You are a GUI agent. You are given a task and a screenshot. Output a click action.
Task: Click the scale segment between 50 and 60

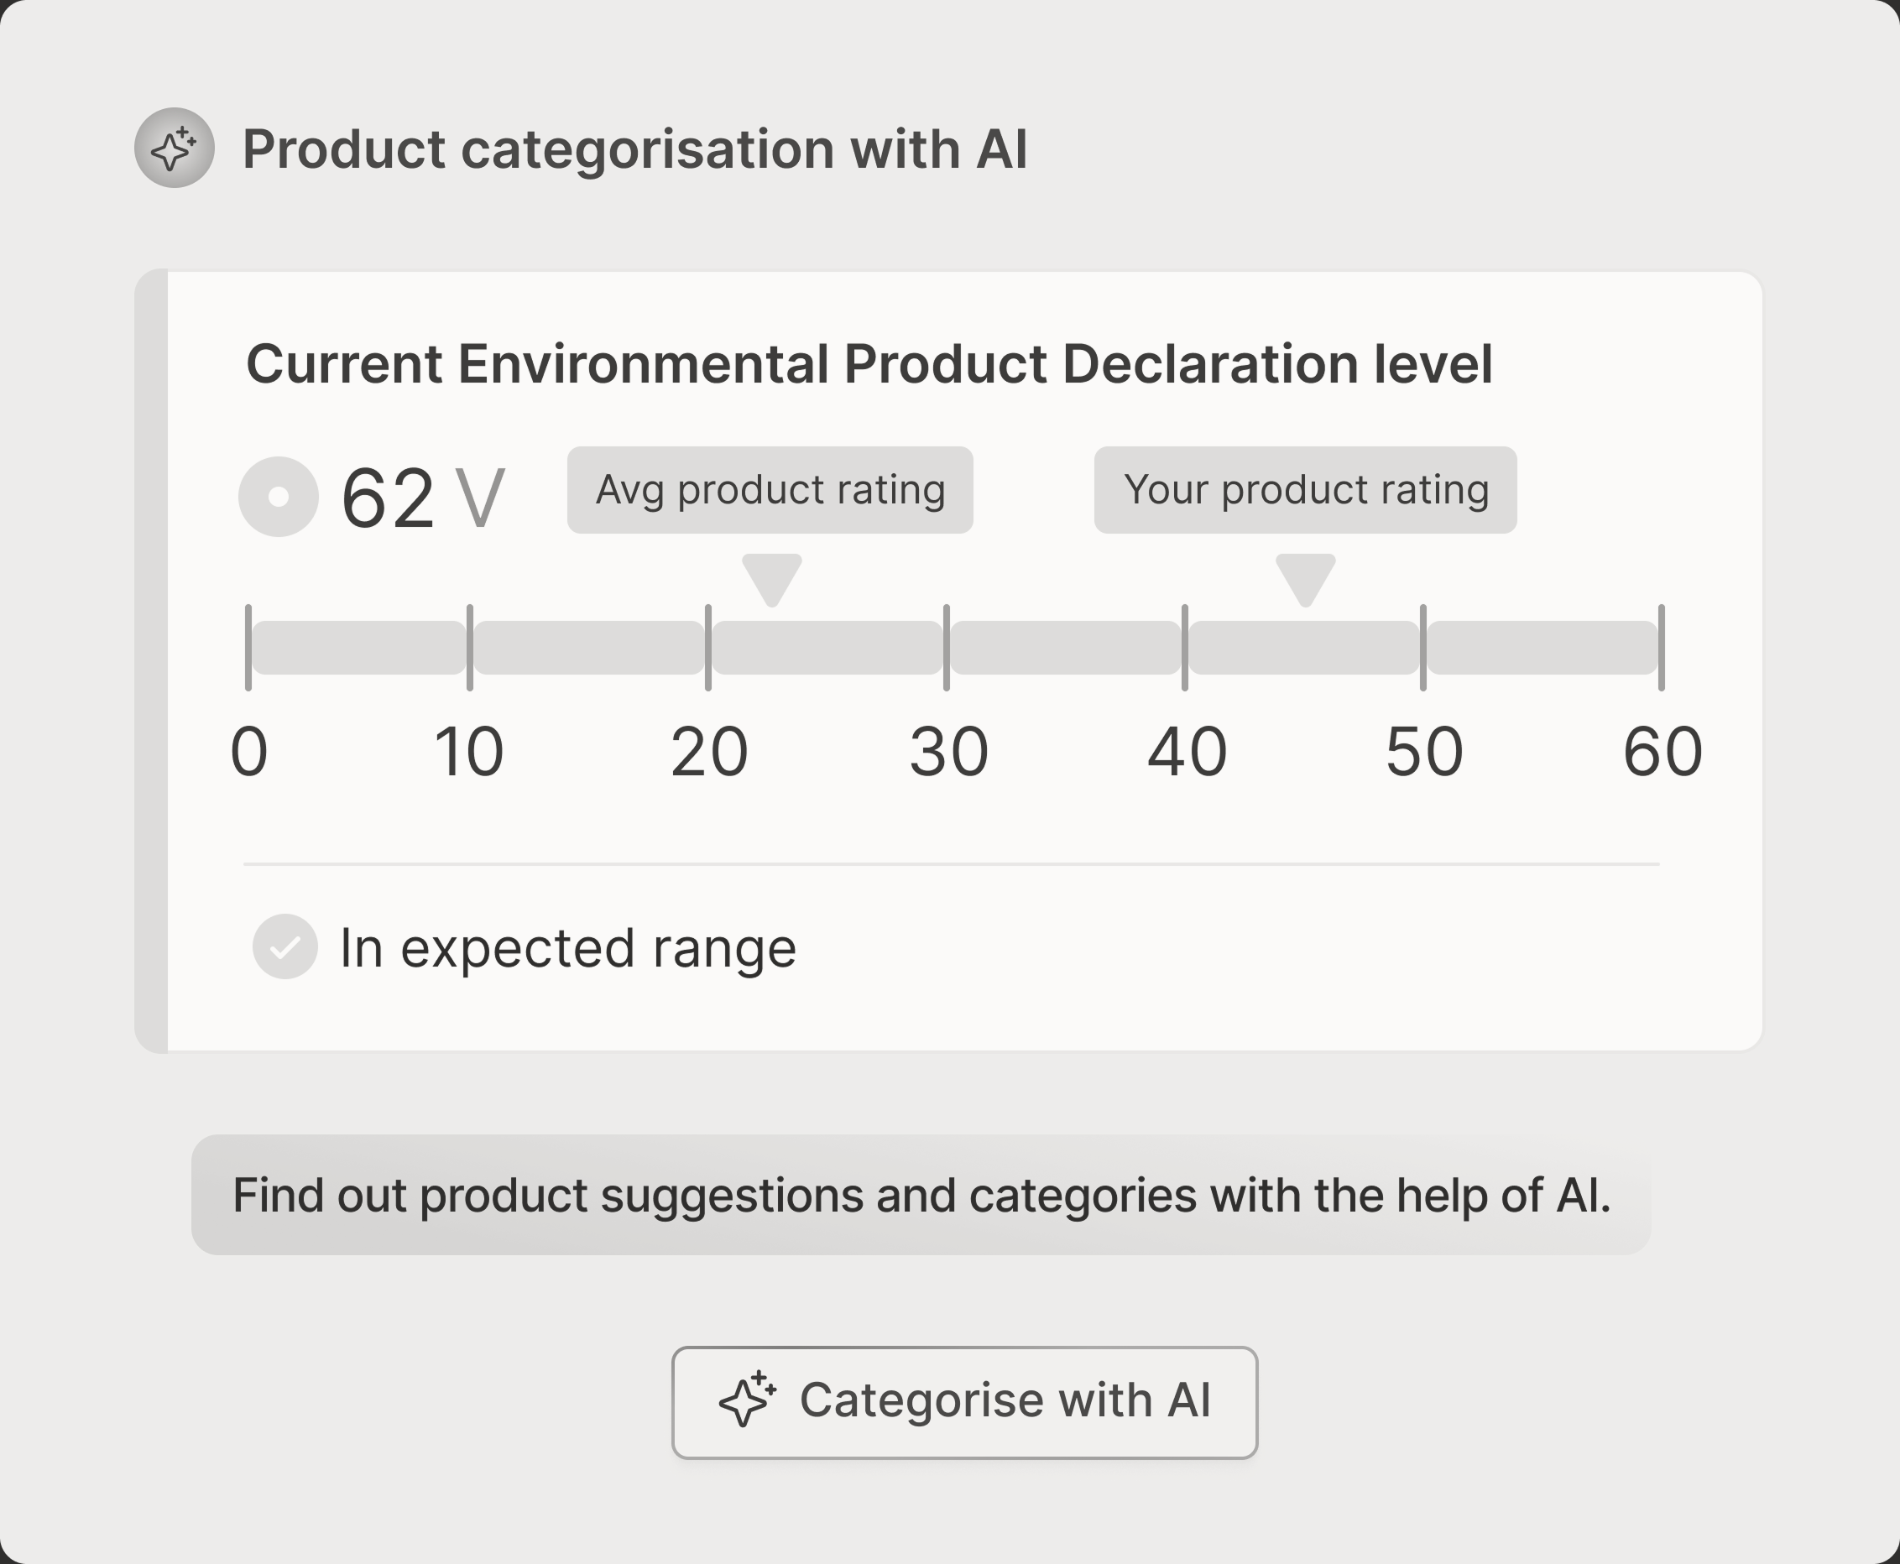pos(1542,648)
